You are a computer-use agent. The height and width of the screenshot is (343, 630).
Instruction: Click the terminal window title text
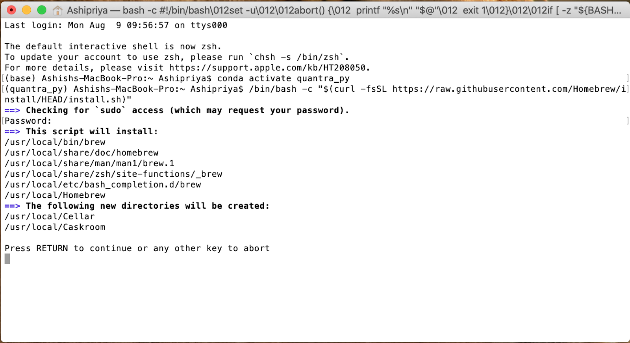(x=344, y=10)
